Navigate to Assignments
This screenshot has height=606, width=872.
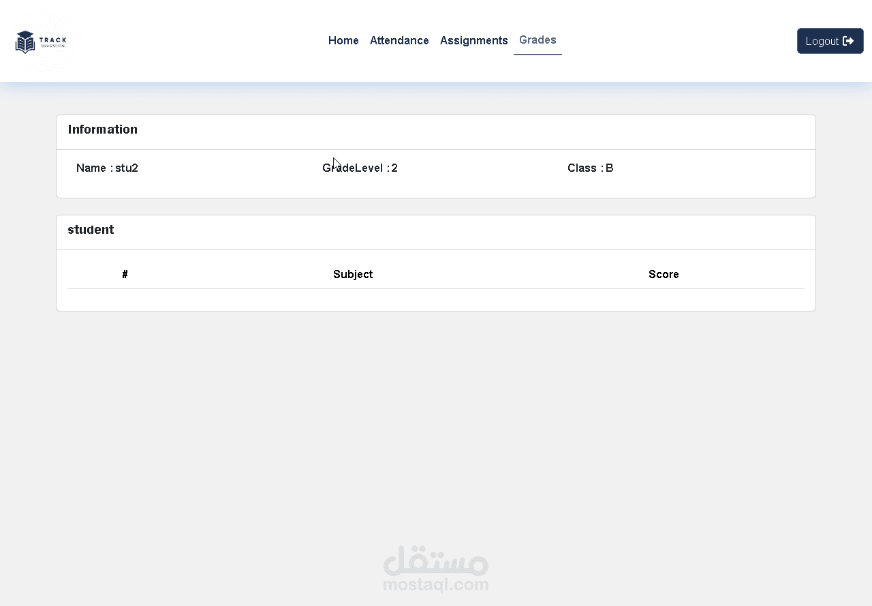[x=474, y=41]
